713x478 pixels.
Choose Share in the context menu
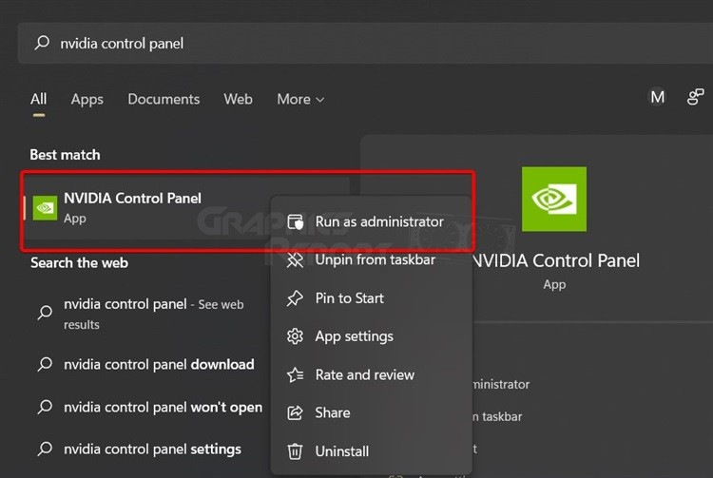click(371, 412)
